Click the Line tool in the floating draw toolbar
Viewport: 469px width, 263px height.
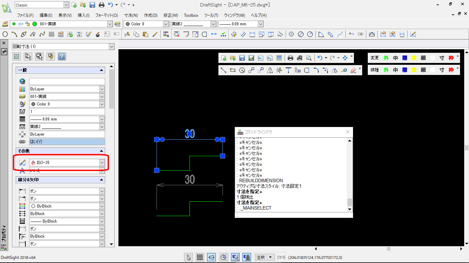point(224,70)
